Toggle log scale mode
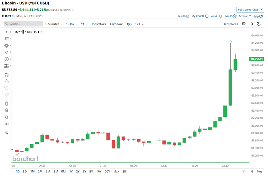 259,172
